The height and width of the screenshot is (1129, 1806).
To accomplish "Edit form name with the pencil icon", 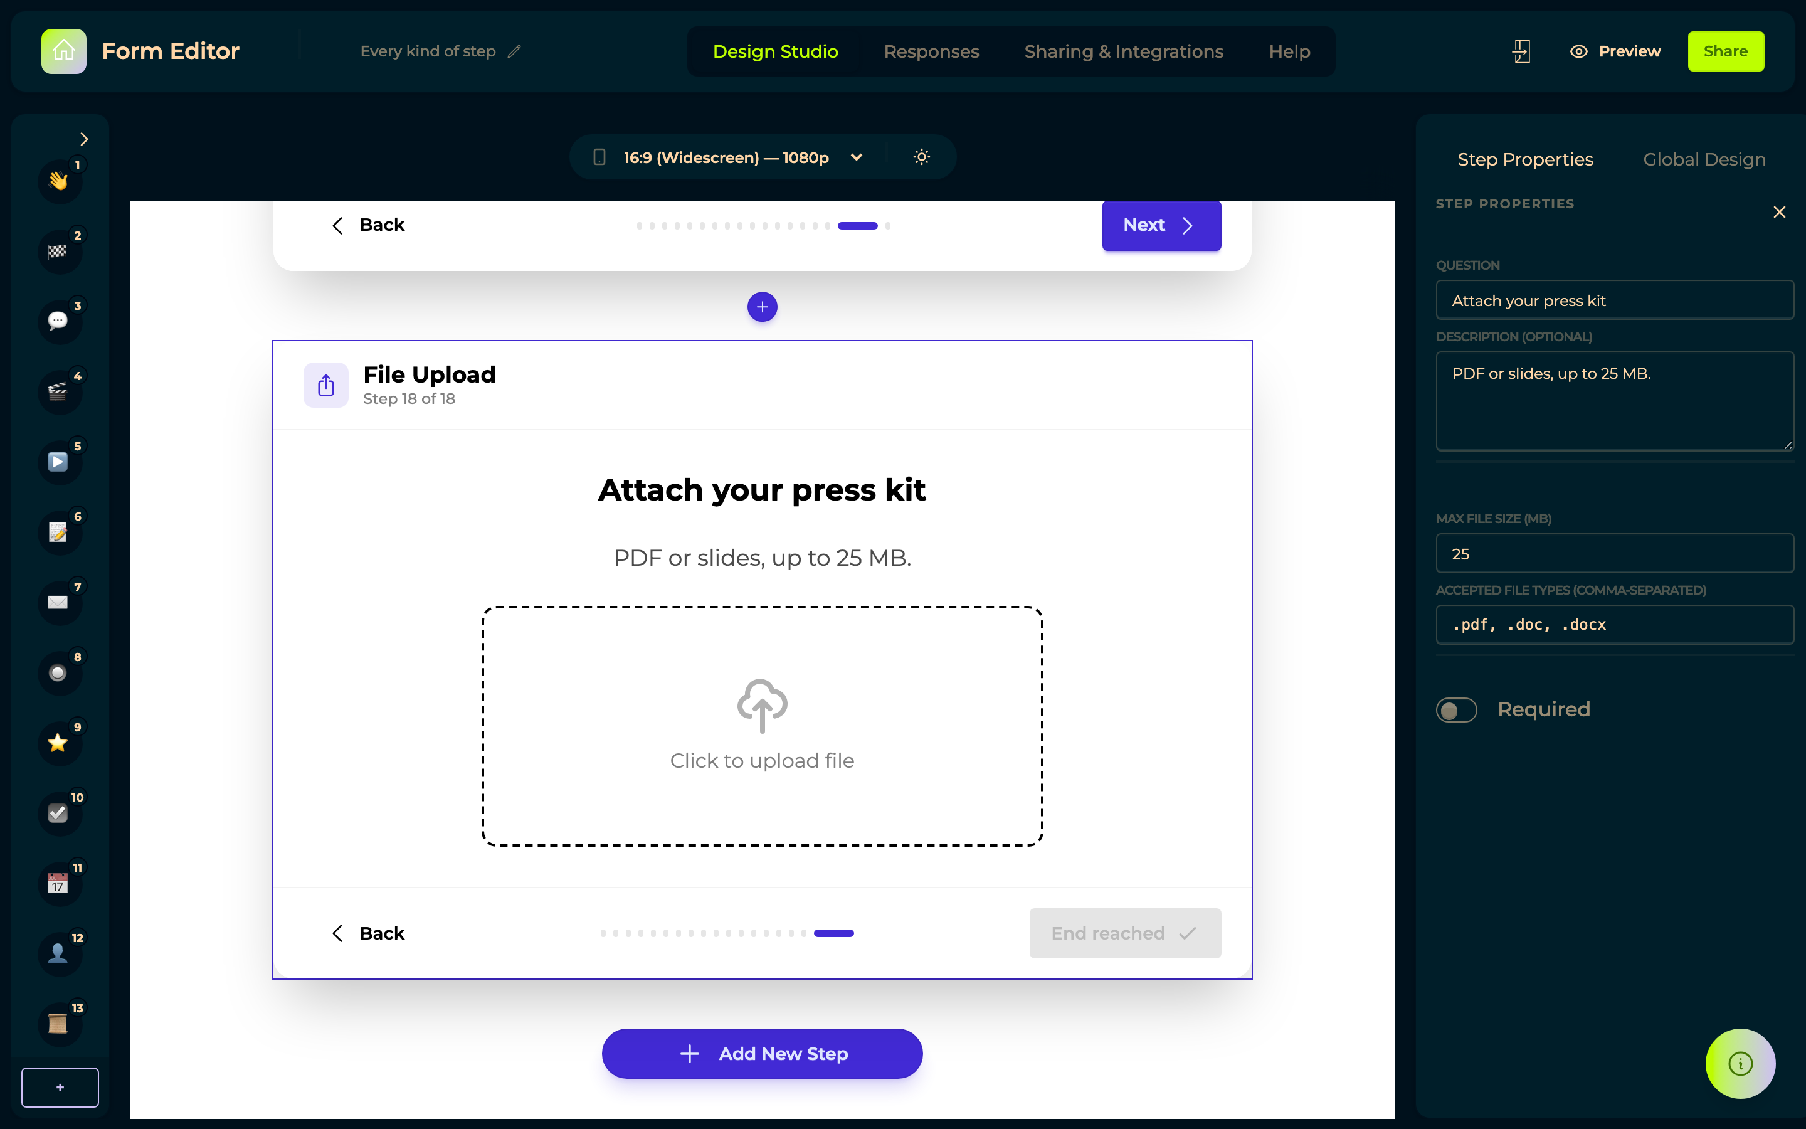I will [x=514, y=51].
